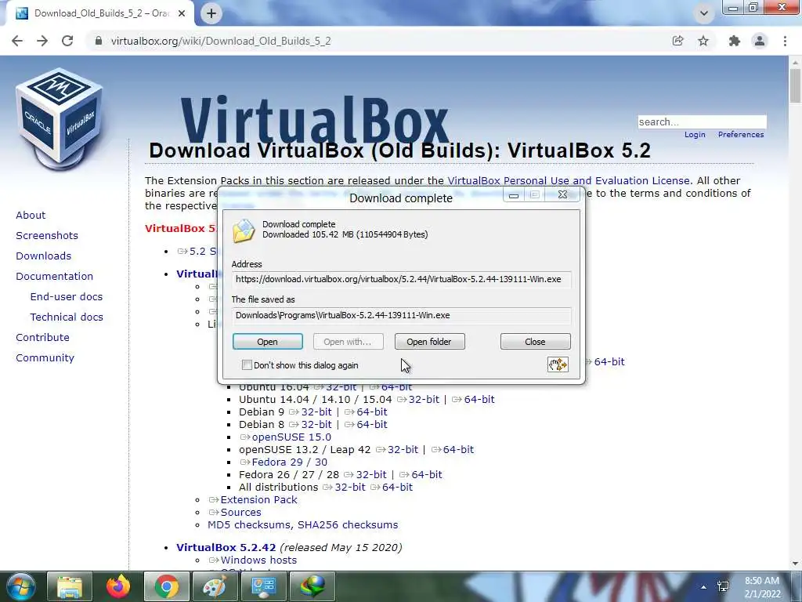Click Fedora 26 / 27 / 28 32-bit link
Image resolution: width=802 pixels, height=602 pixels.
371,474
